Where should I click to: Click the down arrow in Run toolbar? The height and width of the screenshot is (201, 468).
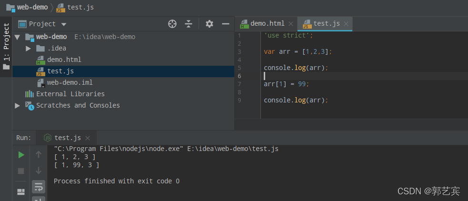(39, 171)
